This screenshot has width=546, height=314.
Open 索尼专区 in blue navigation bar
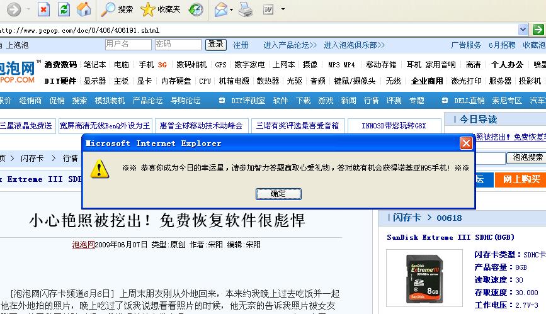coord(507,101)
